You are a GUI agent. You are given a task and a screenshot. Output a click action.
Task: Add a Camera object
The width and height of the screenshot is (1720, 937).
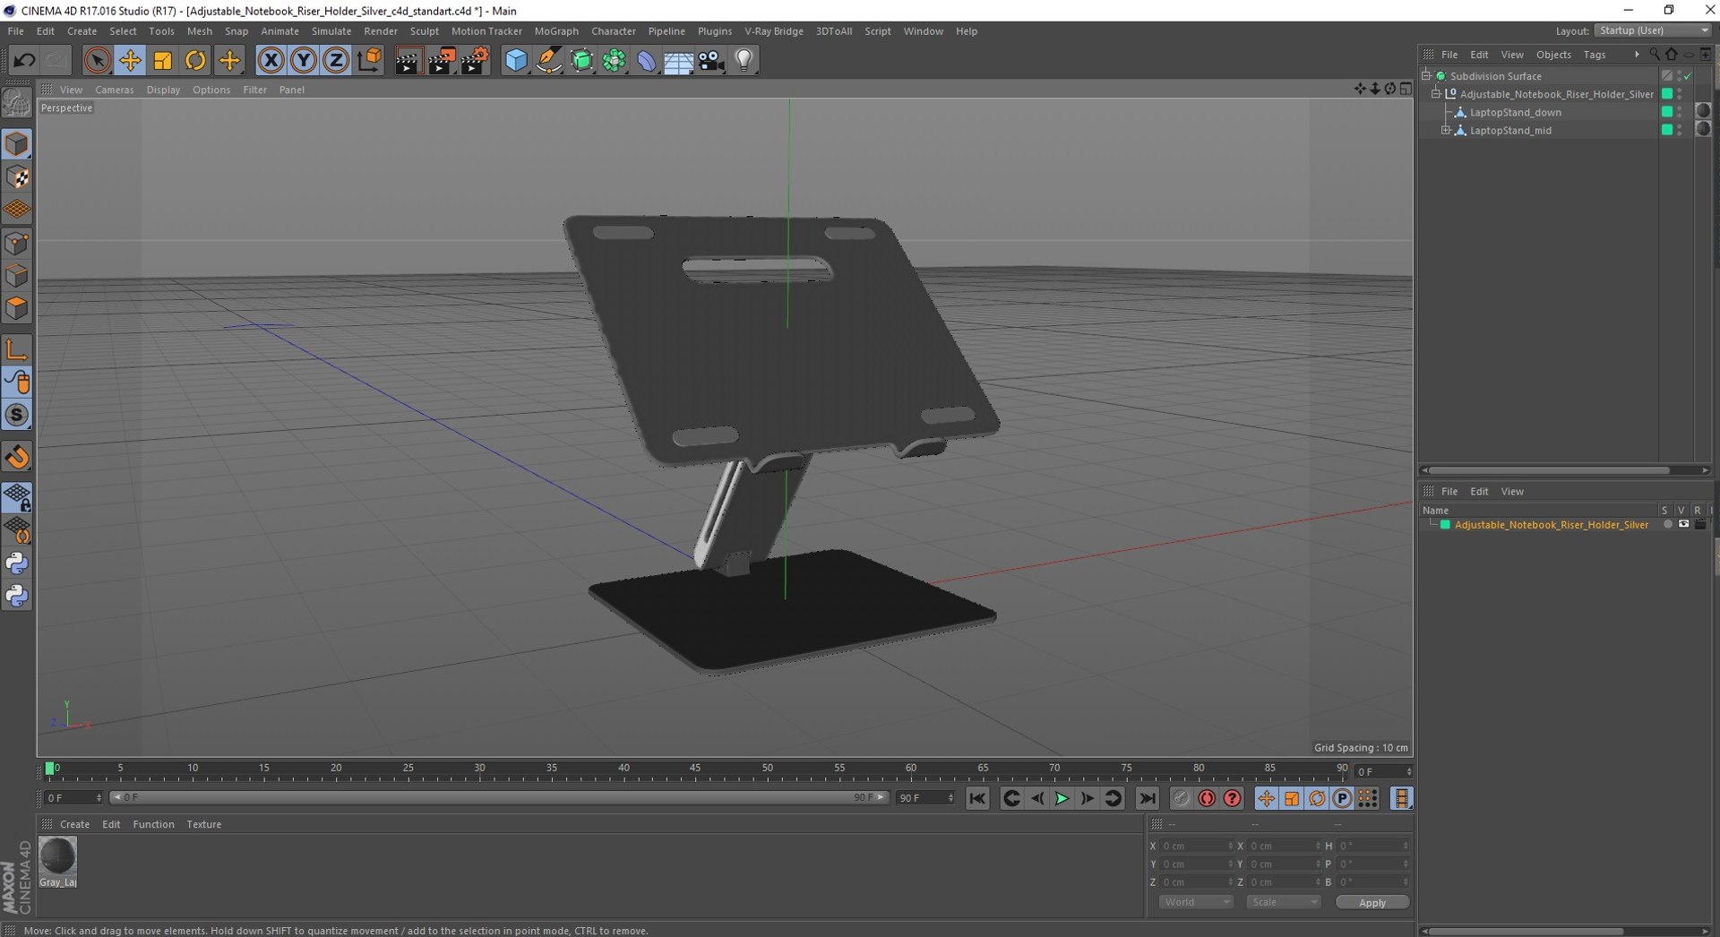click(711, 60)
